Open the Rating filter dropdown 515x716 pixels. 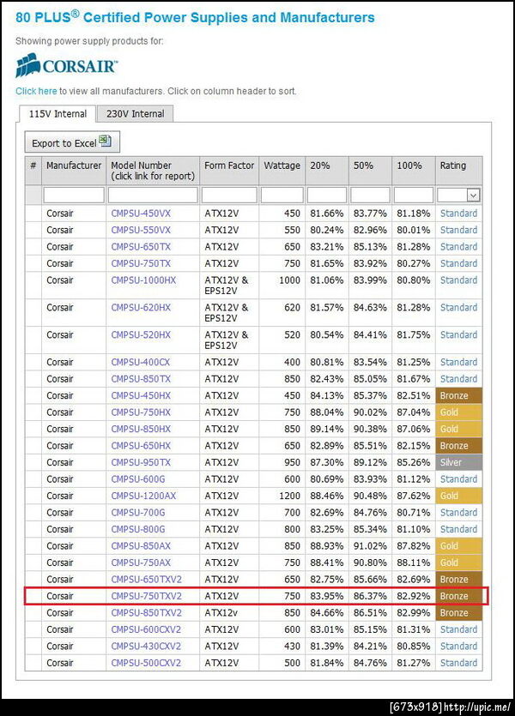474,196
